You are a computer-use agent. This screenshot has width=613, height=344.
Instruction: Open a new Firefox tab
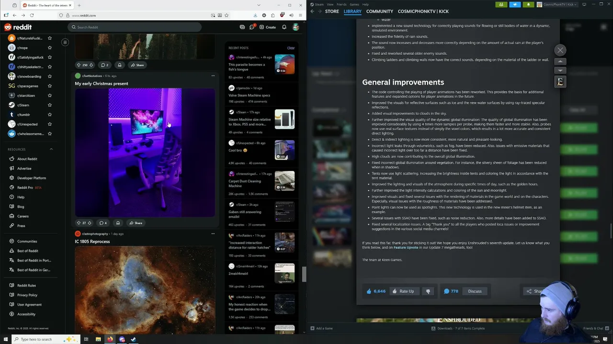79,5
